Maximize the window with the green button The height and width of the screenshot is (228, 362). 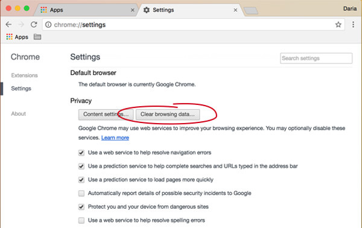pyautogui.click(x=27, y=8)
